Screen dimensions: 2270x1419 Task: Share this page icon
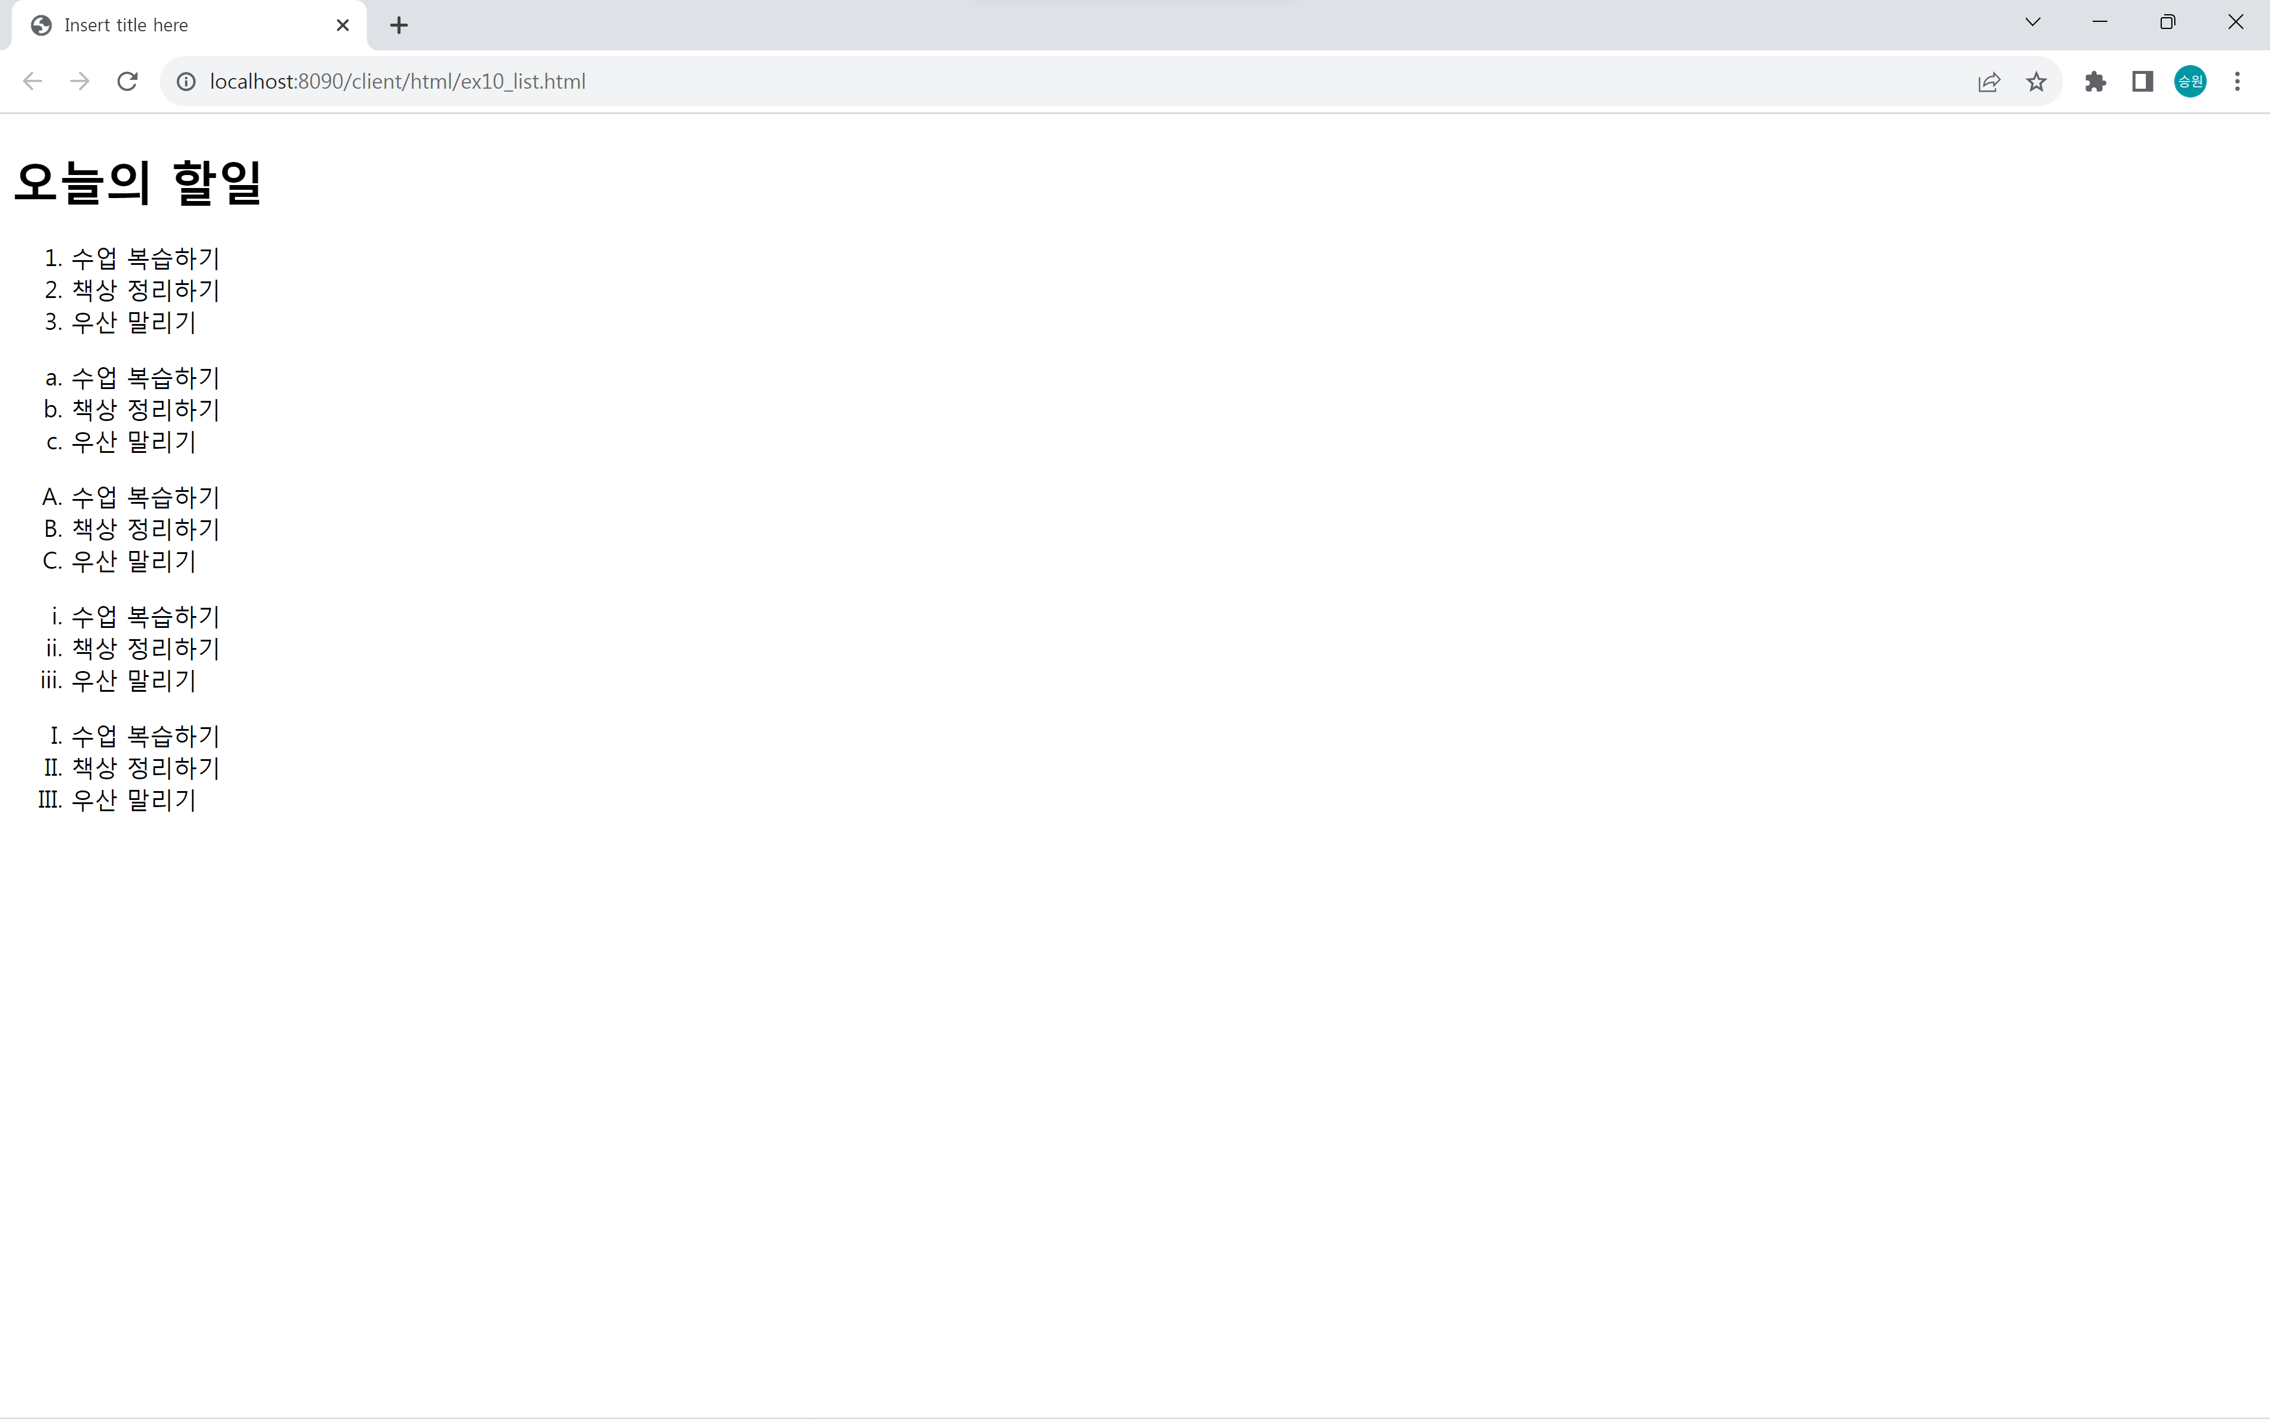click(1989, 82)
